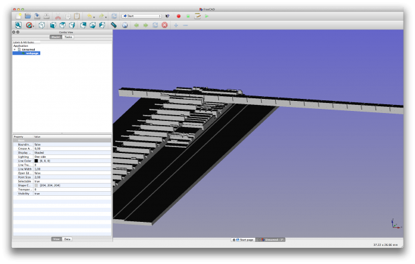Click the Transparency 0 value

pyautogui.click(x=35, y=189)
